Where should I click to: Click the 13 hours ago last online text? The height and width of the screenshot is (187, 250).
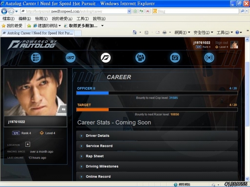pyautogui.click(x=37, y=158)
